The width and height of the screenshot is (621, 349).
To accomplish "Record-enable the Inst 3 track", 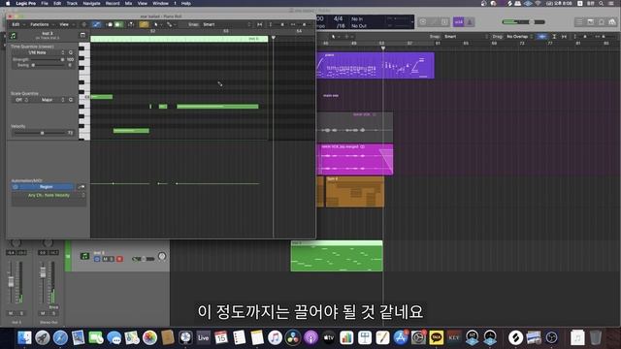I will point(119,259).
